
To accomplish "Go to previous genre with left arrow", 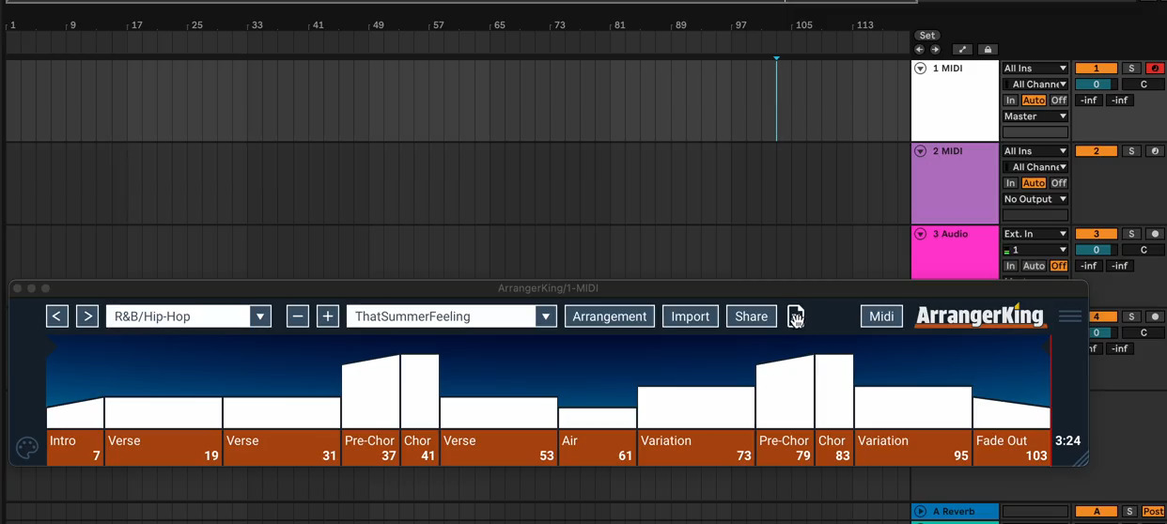I will tap(57, 316).
